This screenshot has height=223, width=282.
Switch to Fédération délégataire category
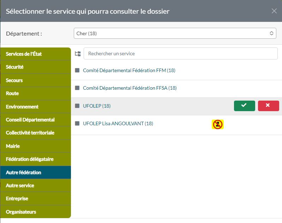point(36,159)
